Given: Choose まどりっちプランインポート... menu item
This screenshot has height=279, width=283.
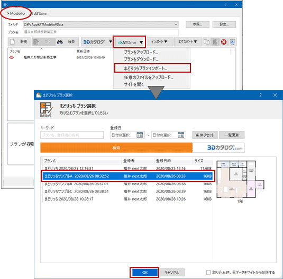Looking at the screenshot, I should point(152,68).
